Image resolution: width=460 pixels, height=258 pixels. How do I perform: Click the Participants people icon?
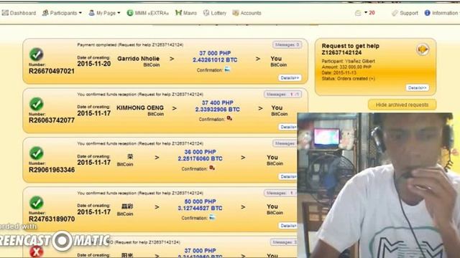(x=45, y=13)
